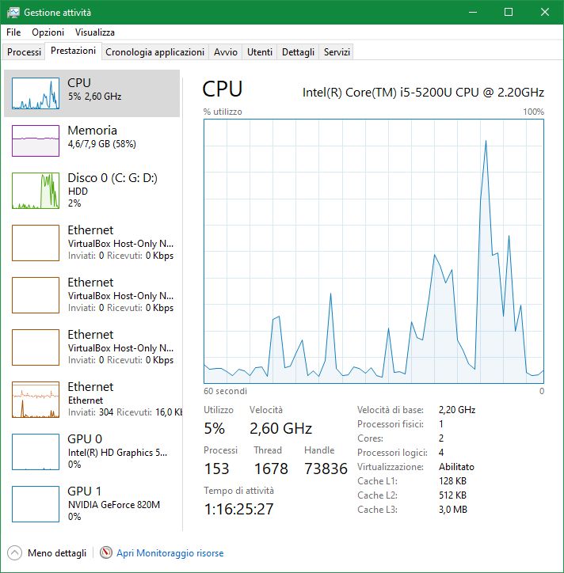Viewport: 564px width, 573px height.
Task: Collapse view with Meno dettagli
Action: (x=57, y=553)
